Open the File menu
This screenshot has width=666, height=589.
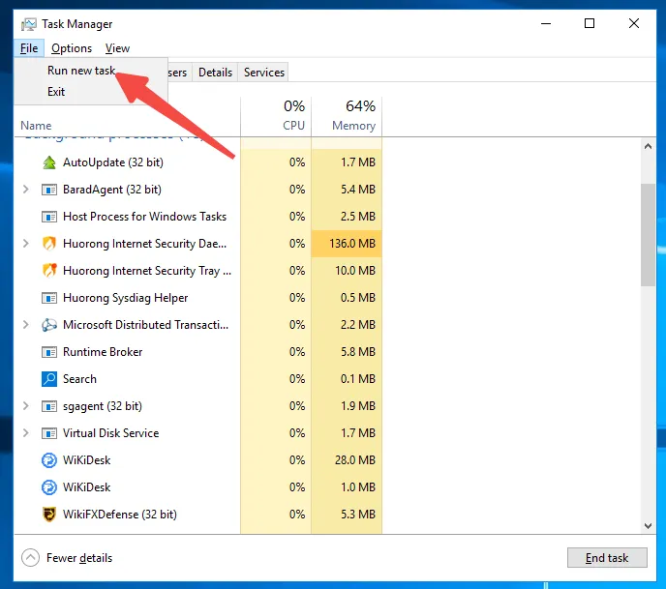29,48
